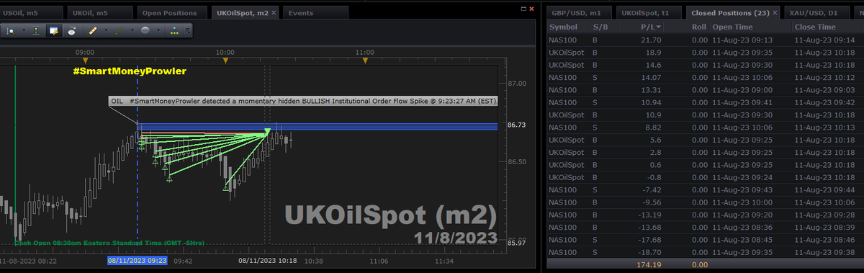This screenshot has height=273, width=864.
Task: Select NAS100 row with P/L 14.07
Action: [x=705, y=78]
